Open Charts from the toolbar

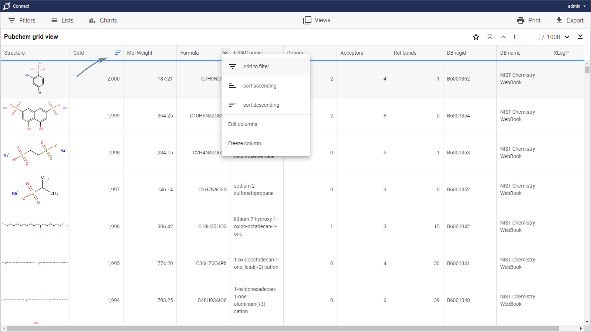pos(103,21)
